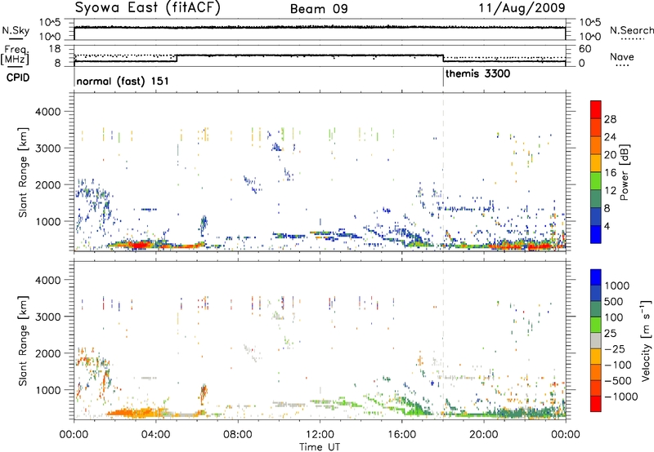The image size is (654, 452).
Task: Select the N.Sky legend label
Action: coord(16,30)
